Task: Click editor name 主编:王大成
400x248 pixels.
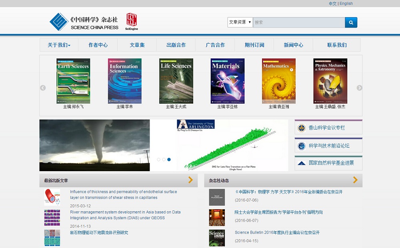Action: pos(176,107)
